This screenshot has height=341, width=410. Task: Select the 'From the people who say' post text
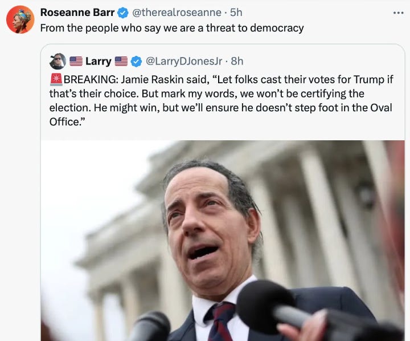pos(172,28)
